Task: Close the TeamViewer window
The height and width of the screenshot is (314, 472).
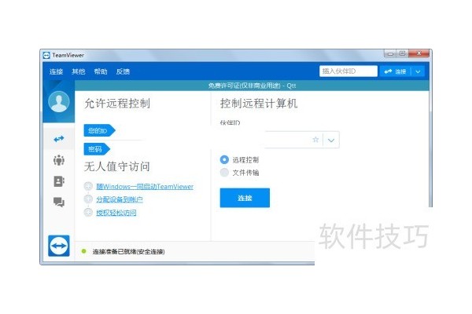Action: [419, 53]
